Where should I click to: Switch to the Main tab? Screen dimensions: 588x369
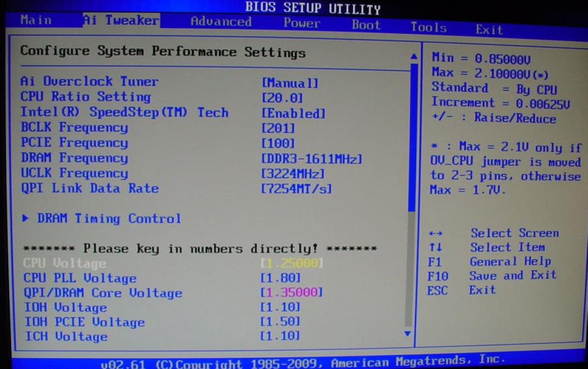coord(36,20)
